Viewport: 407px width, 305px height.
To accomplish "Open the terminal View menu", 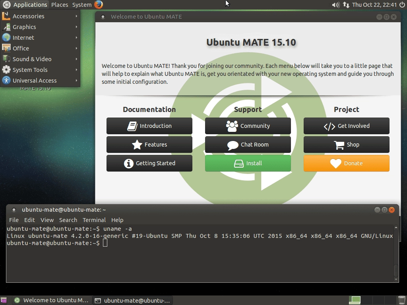I will tap(47, 220).
